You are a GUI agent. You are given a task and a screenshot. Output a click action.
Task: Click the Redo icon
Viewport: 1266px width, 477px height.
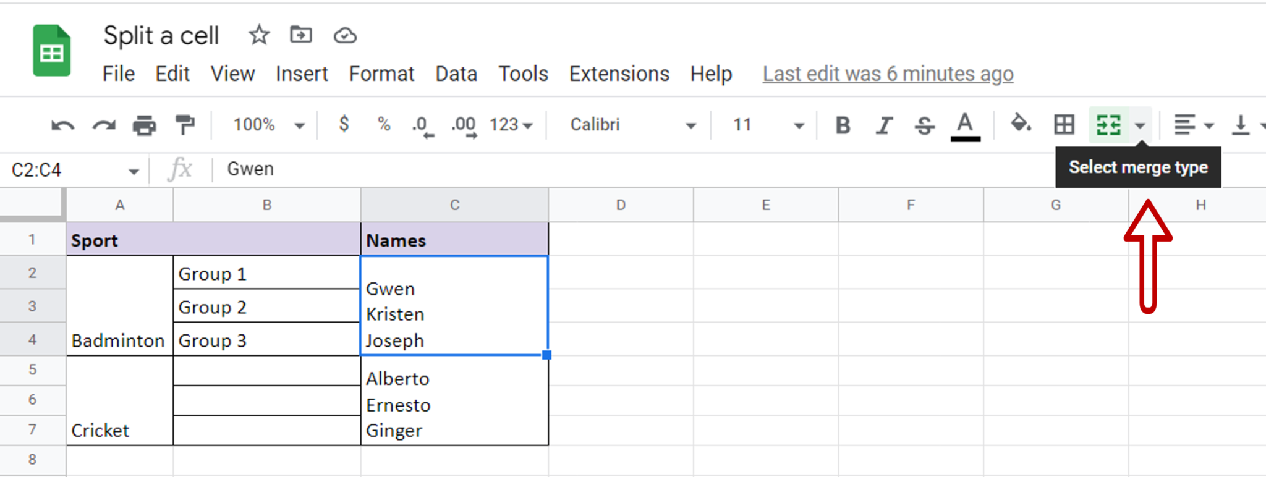(x=103, y=125)
